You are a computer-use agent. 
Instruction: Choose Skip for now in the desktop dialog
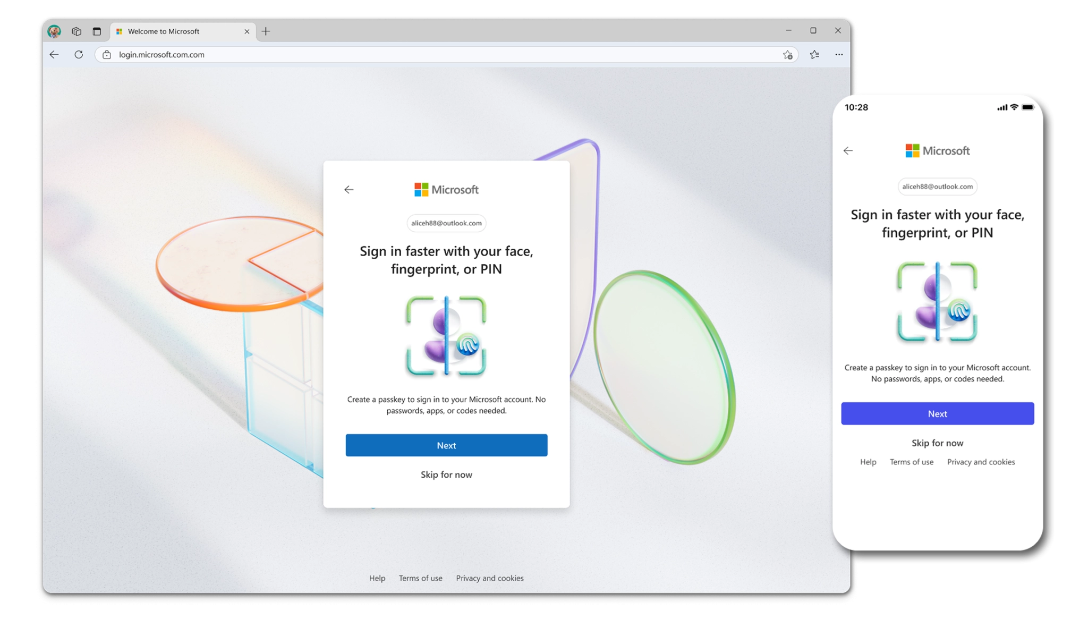pyautogui.click(x=446, y=475)
